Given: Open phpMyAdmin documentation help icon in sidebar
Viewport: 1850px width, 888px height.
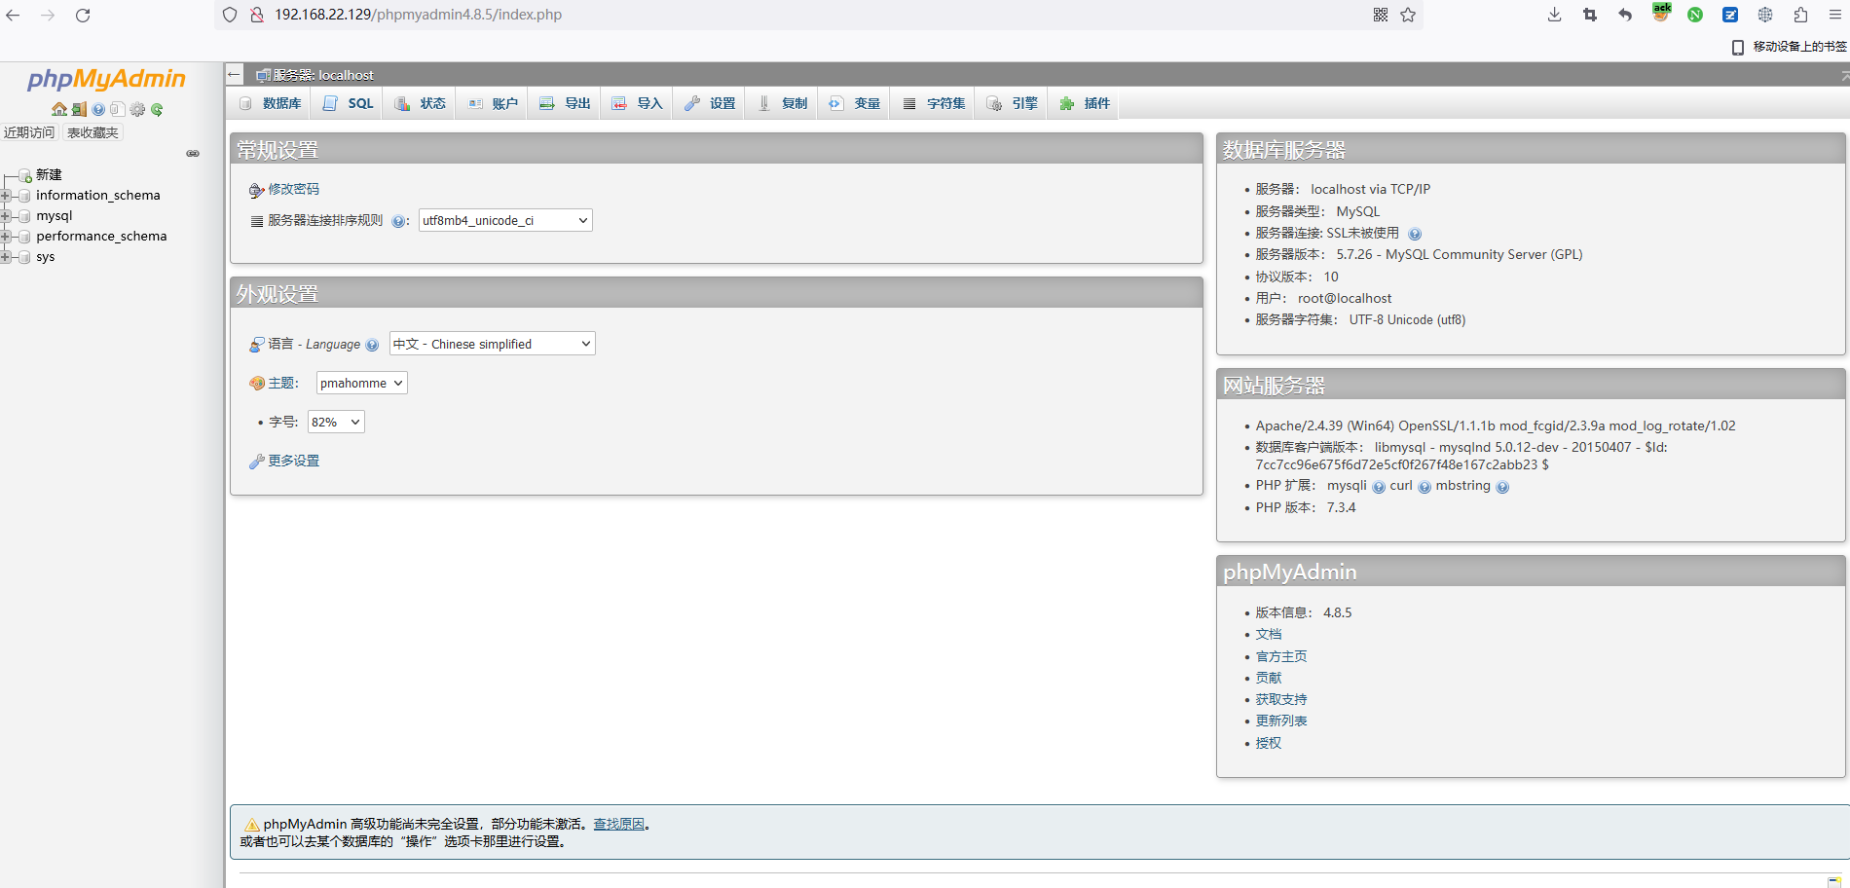Looking at the screenshot, I should (x=98, y=109).
